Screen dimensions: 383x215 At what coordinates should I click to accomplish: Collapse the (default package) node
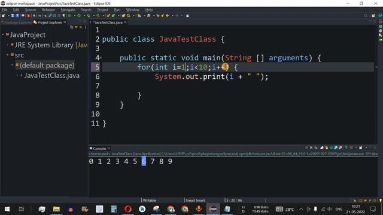click(12, 65)
